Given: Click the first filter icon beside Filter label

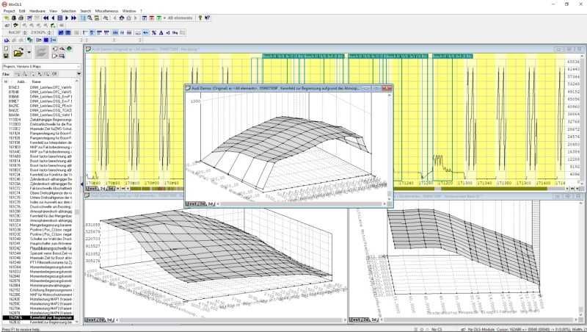Looking at the screenshot, I should click(18, 74).
